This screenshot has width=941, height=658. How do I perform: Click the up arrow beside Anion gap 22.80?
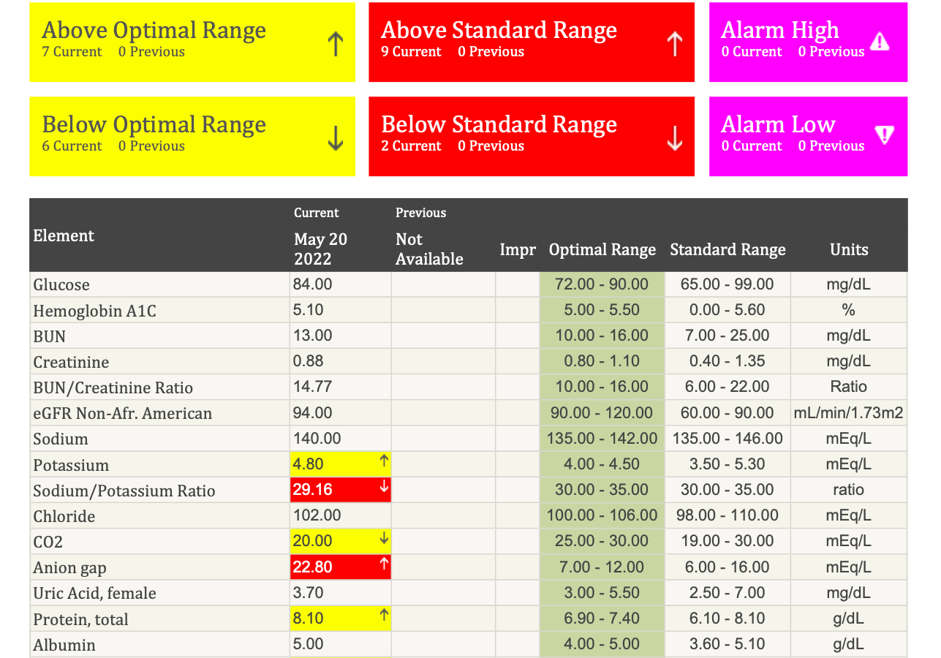[x=384, y=564]
